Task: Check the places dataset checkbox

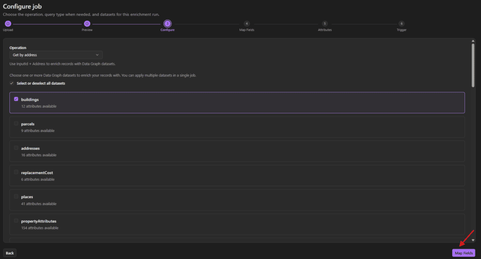Action: tap(16, 197)
